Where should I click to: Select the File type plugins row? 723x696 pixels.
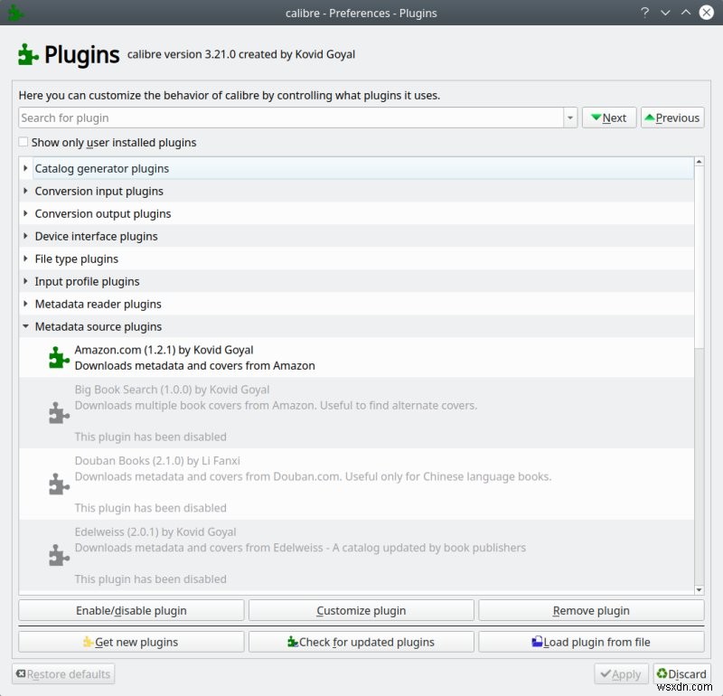(77, 259)
